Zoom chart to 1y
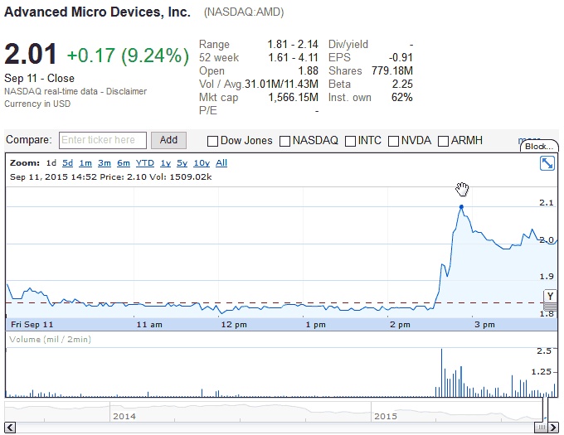Image resolution: width=564 pixels, height=435 pixels. click(165, 163)
